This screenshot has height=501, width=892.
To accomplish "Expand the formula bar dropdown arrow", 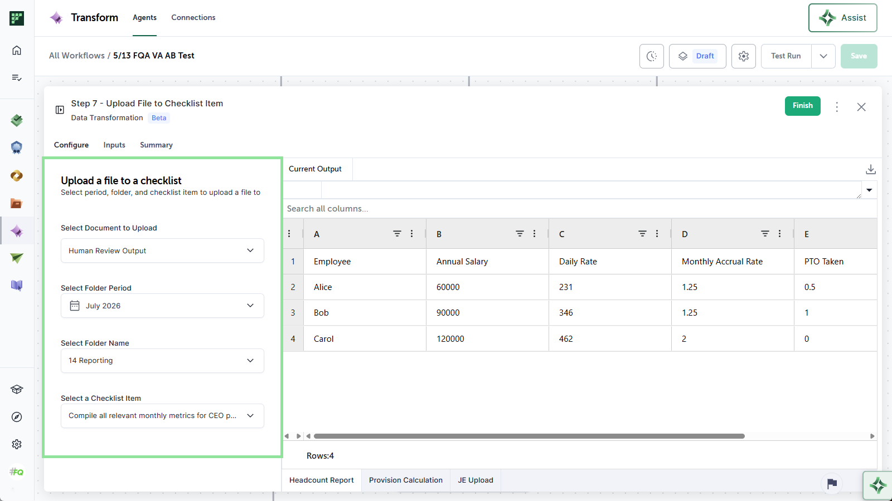I will [x=869, y=190].
